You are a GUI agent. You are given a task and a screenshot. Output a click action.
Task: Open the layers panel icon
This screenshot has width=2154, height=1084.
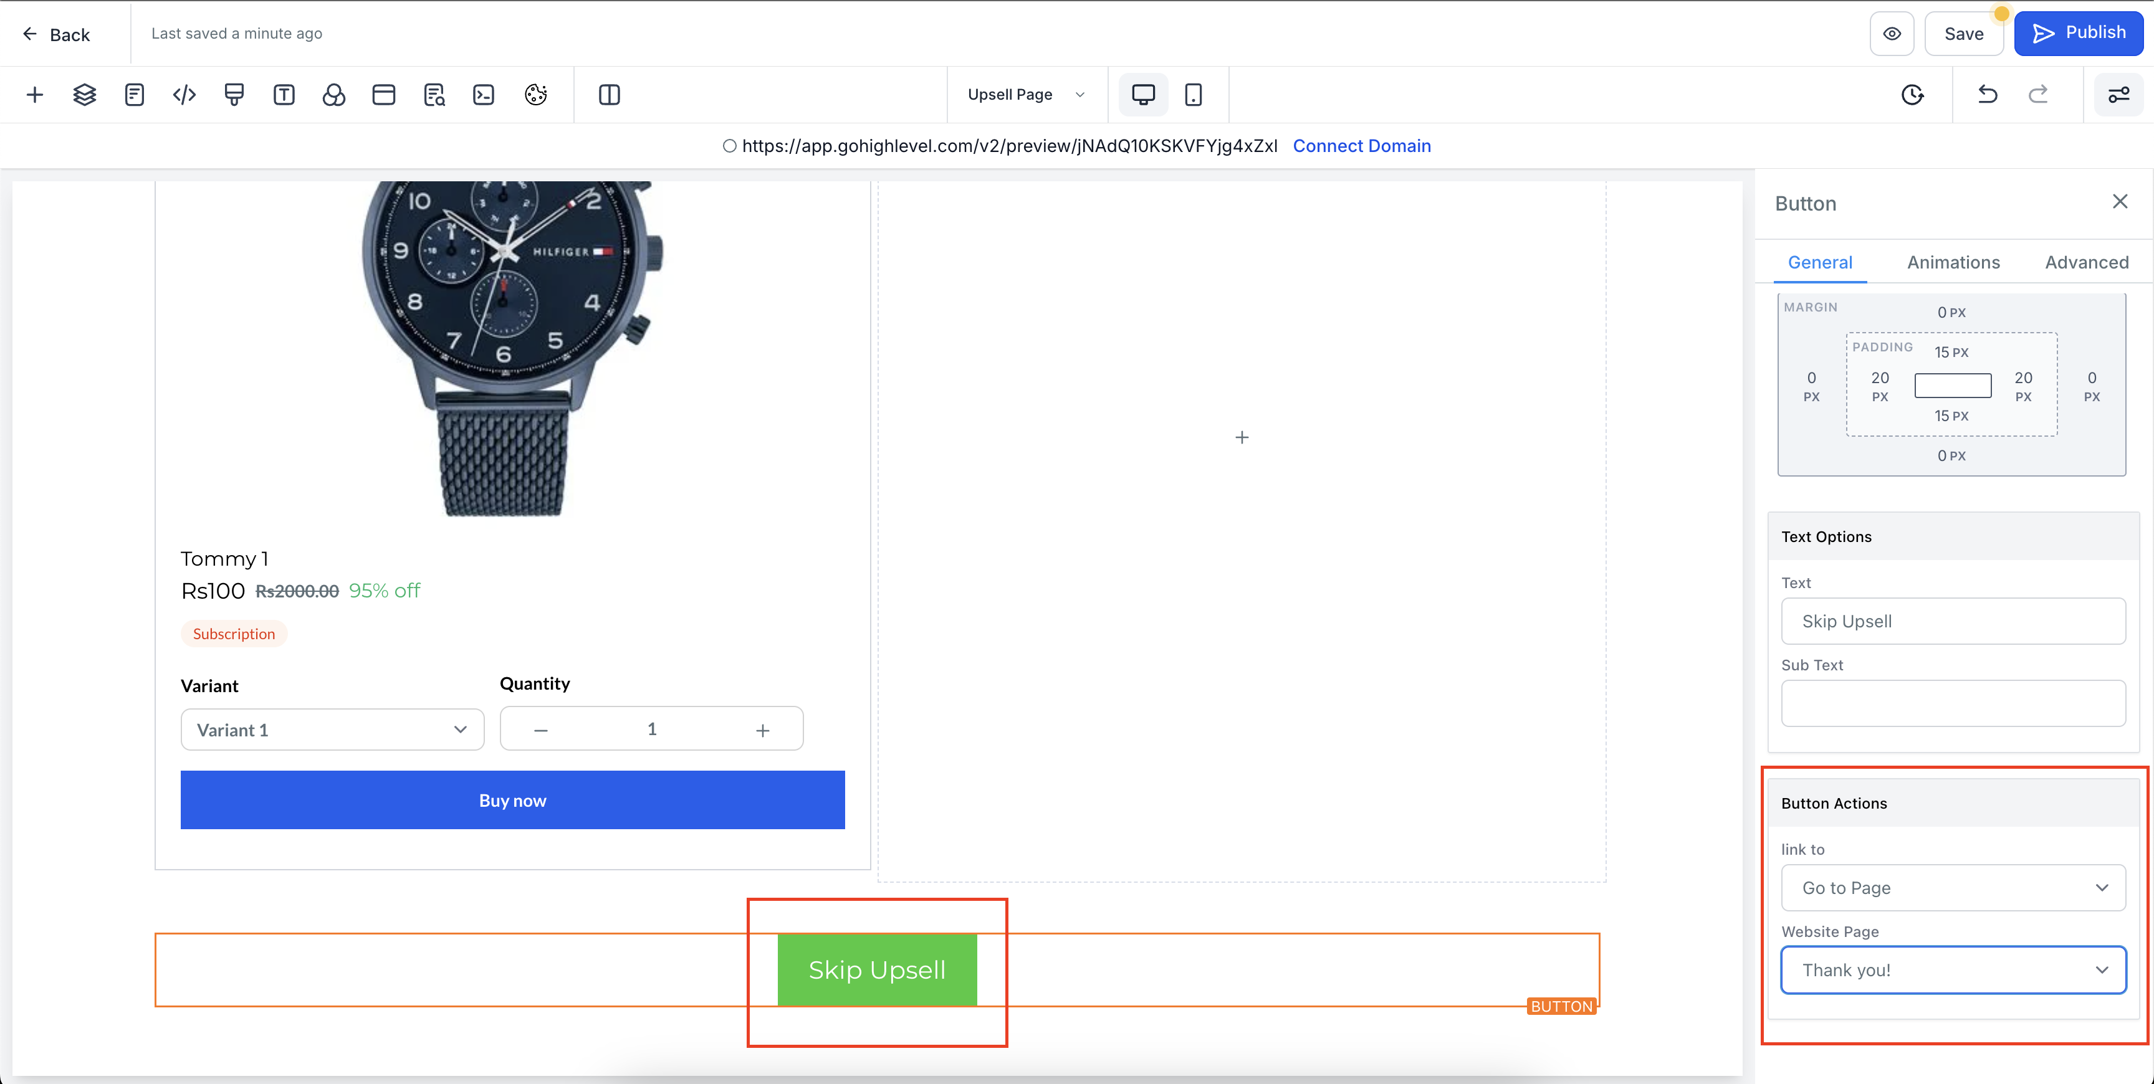(x=85, y=95)
